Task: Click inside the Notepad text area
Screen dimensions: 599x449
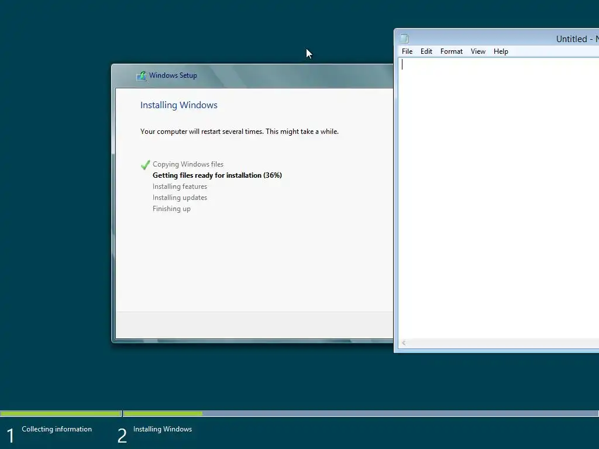Action: [498, 198]
